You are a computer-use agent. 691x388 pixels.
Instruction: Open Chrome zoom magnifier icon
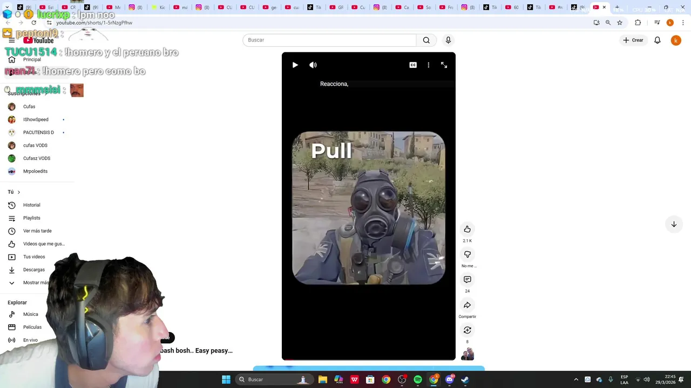click(608, 23)
